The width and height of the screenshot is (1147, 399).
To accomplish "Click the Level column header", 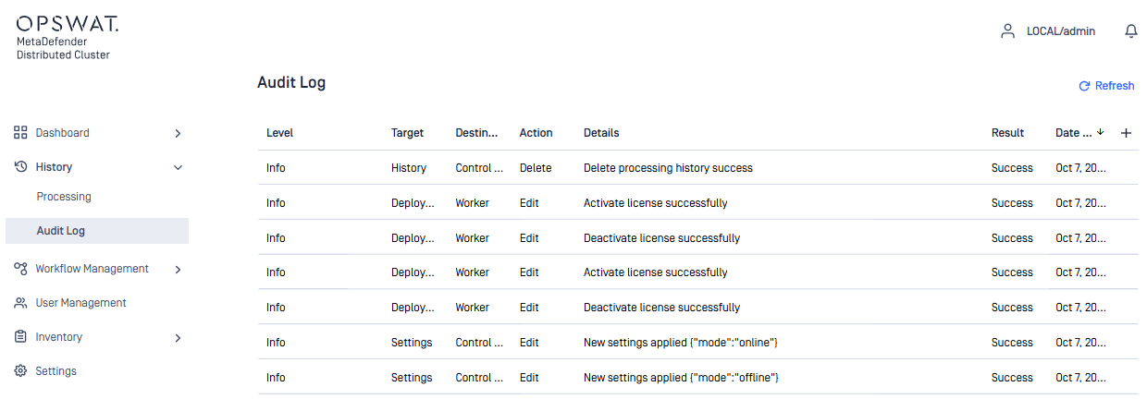I will (279, 133).
